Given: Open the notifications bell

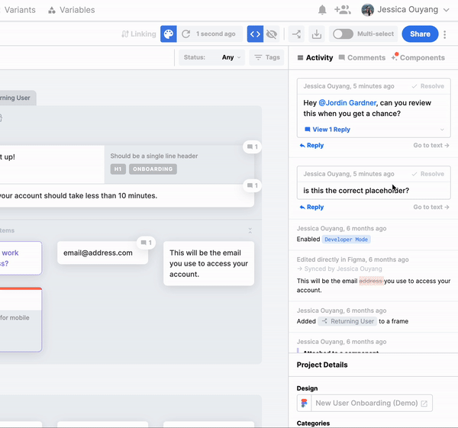Looking at the screenshot, I should [x=322, y=10].
